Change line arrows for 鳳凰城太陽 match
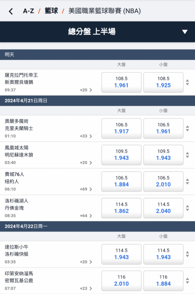The height and width of the screenshot is (294, 195). click(187, 155)
